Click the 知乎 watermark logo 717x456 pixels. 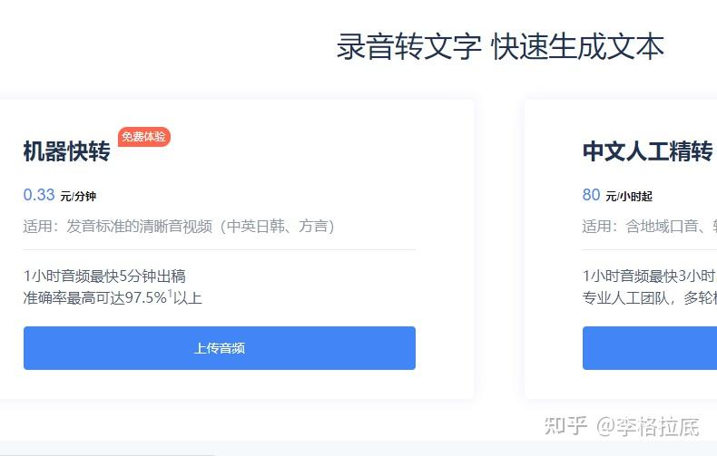(564, 425)
